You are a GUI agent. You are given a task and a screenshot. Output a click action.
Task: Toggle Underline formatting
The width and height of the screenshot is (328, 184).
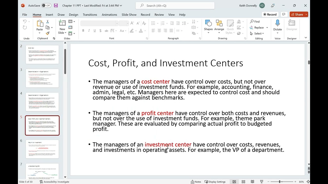click(x=95, y=31)
